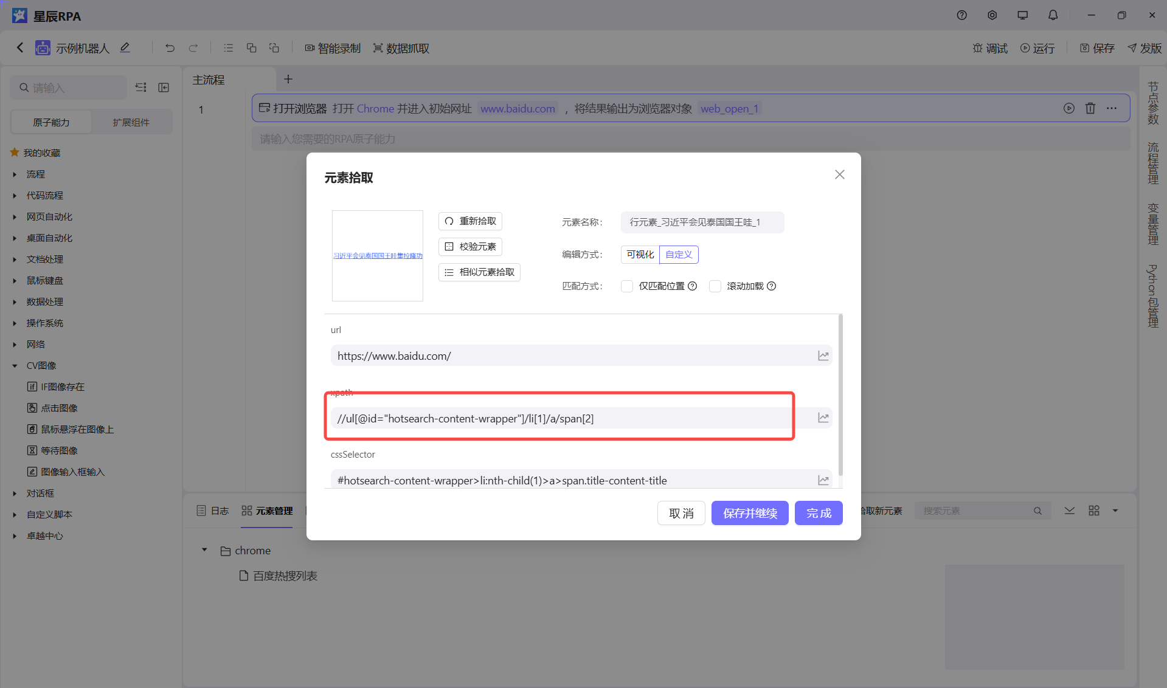Screen dimensions: 1167x688
Task: Click the 调试 debug button
Action: click(x=990, y=48)
